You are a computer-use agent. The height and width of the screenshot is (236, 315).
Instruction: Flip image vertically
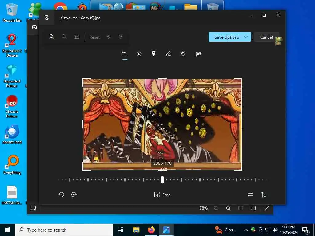click(264, 195)
